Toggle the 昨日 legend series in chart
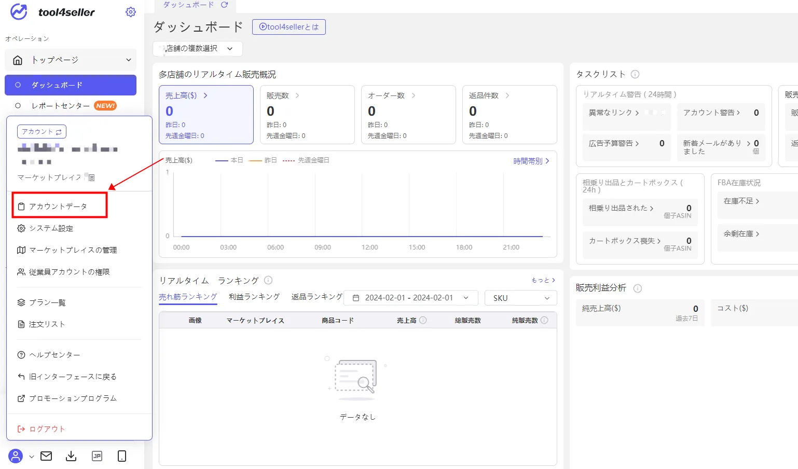 (263, 160)
